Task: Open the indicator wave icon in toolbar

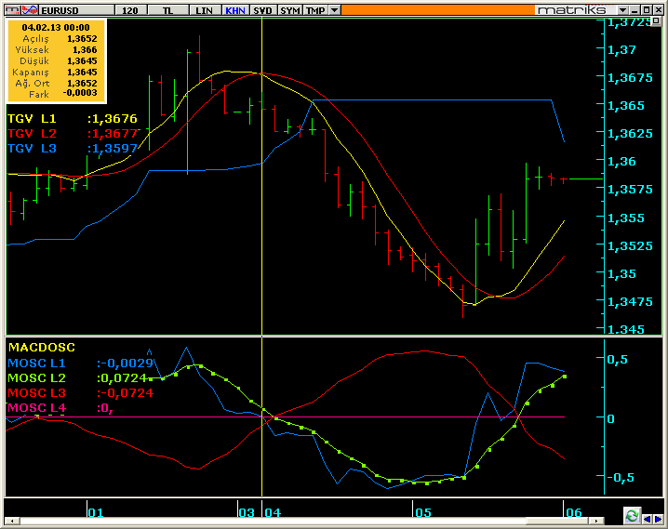Action: click(x=30, y=10)
